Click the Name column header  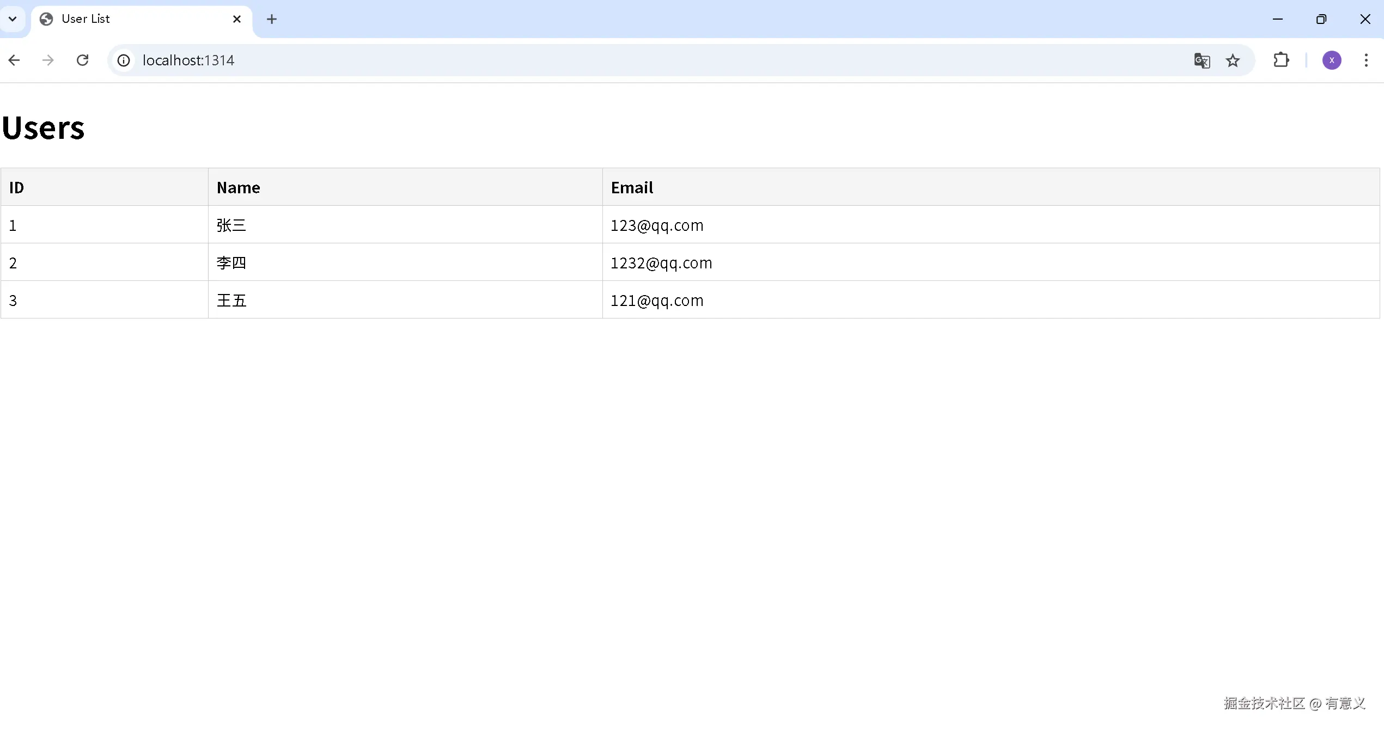point(239,188)
